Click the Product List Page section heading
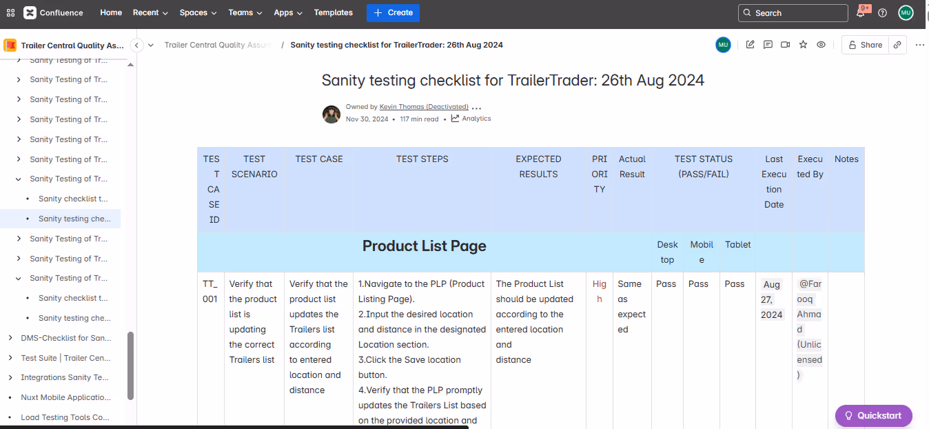Viewport: 929px width, 429px height. (425, 246)
